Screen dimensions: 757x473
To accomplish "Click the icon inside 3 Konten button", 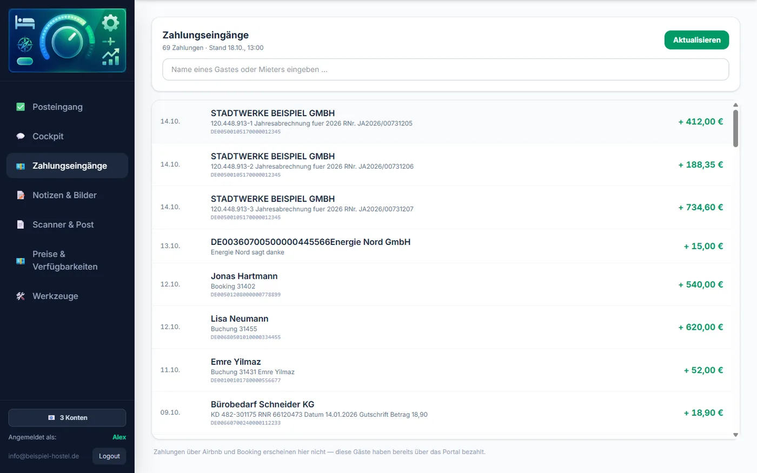I will tap(51, 418).
